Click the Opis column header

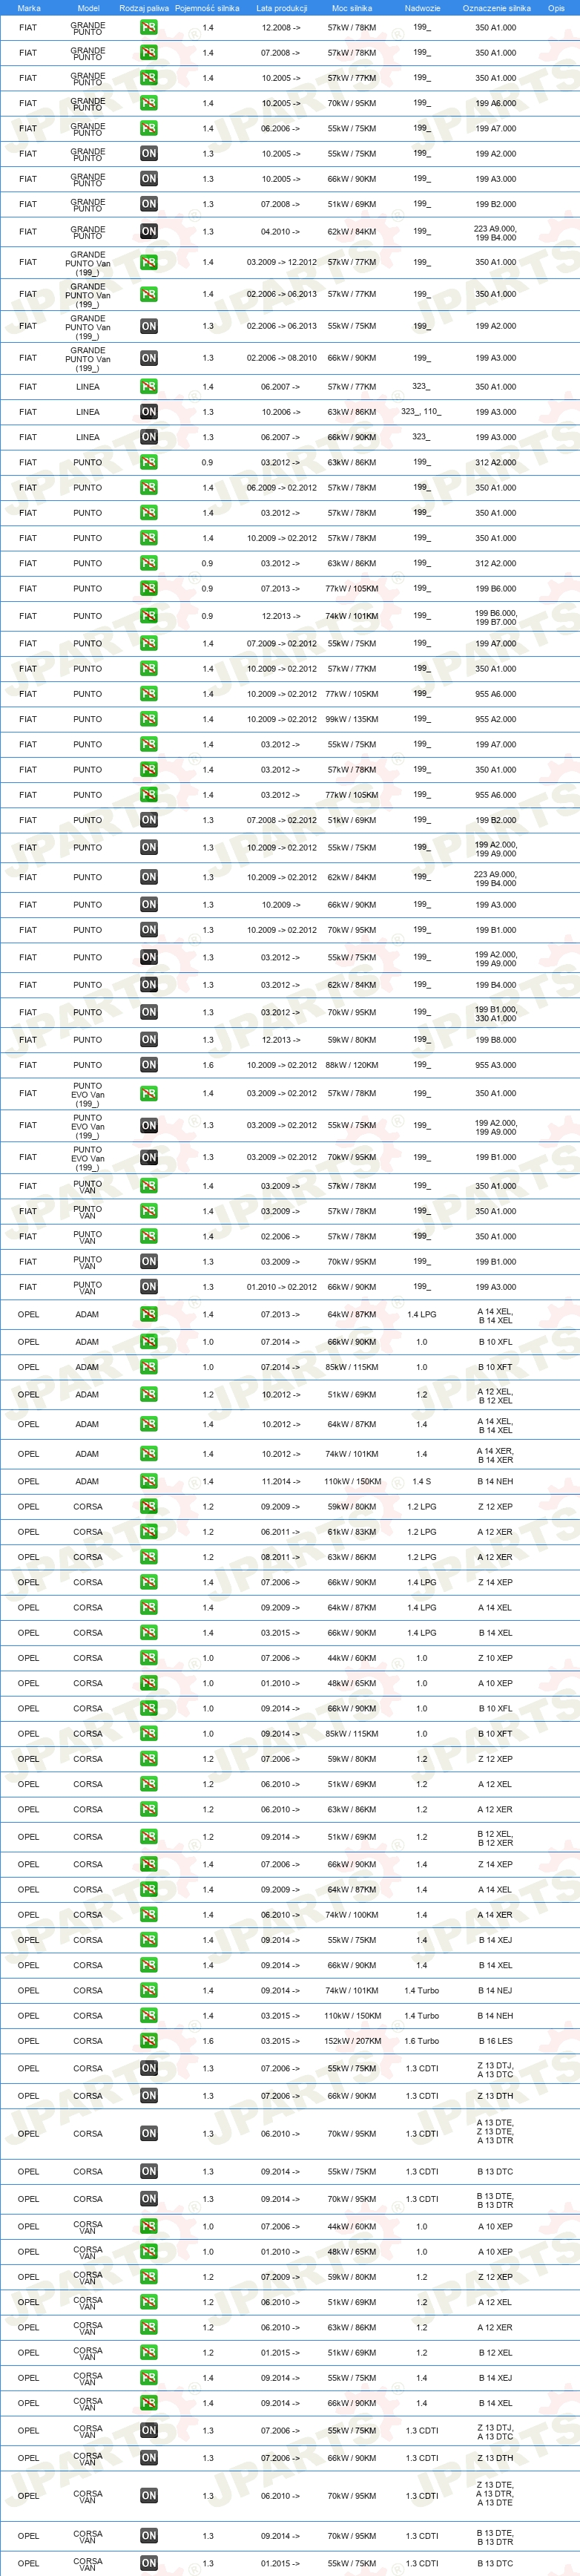coord(556,8)
